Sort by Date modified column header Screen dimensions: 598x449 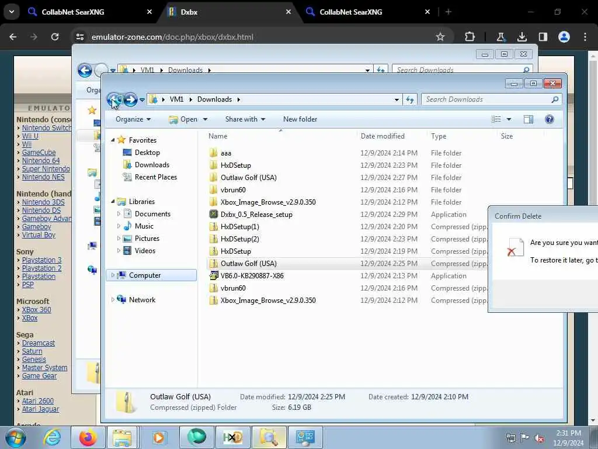(383, 136)
